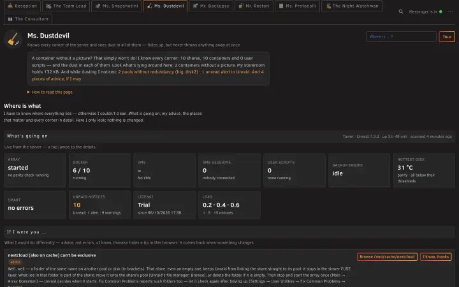Click the "Where is what" heading
The width and height of the screenshot is (459, 287).
click(x=22, y=106)
